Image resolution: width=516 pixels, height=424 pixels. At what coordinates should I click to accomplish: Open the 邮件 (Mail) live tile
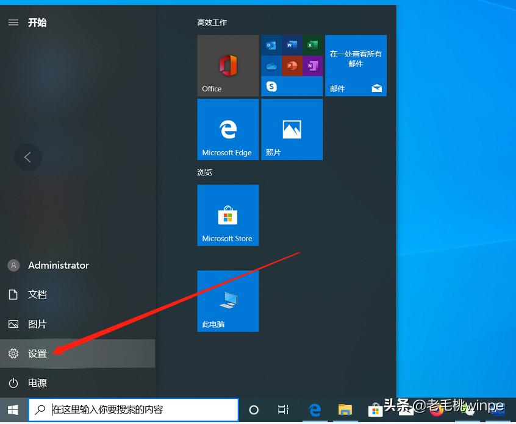356,65
